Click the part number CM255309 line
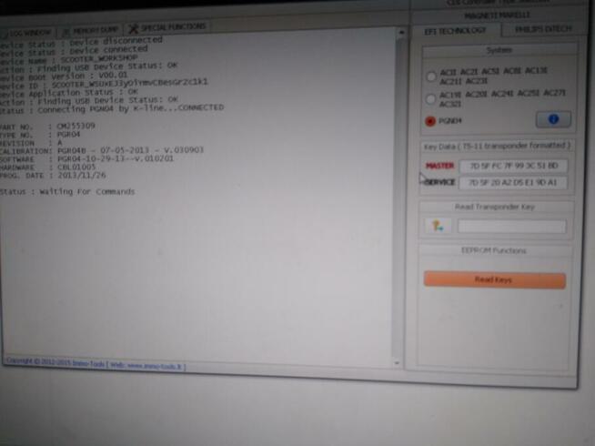This screenshot has height=446, width=595. tap(47, 126)
